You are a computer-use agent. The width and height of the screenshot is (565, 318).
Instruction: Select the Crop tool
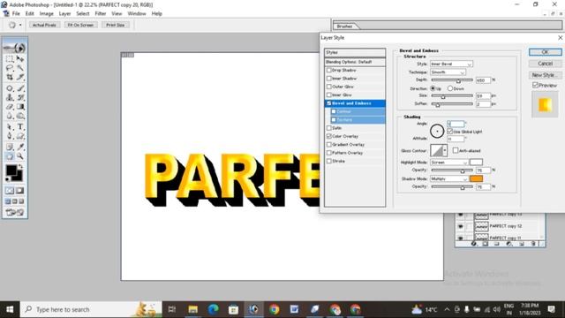[x=10, y=77]
